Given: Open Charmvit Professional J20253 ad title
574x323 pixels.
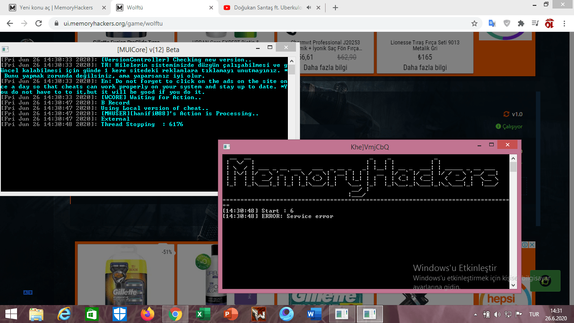Looking at the screenshot, I should pyautogui.click(x=327, y=45).
